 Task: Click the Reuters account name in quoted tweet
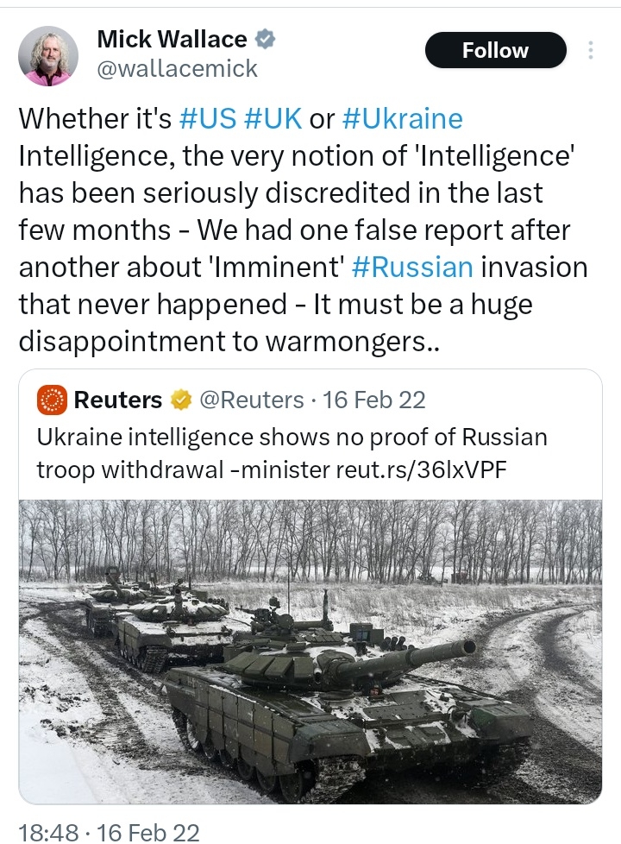[118, 400]
